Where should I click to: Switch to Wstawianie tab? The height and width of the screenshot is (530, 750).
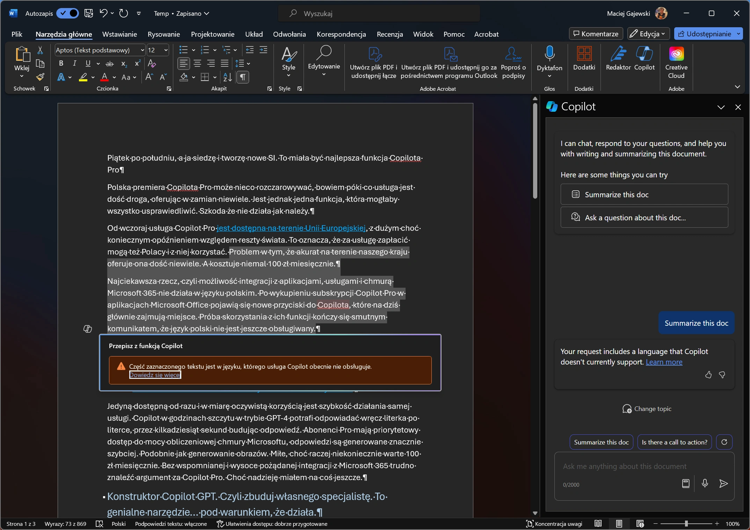119,34
